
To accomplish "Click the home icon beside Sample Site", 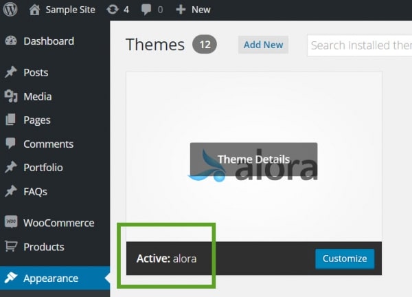I will [x=35, y=10].
